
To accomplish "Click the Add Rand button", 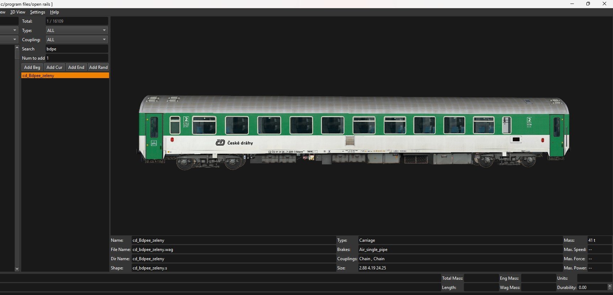I will (x=98, y=67).
